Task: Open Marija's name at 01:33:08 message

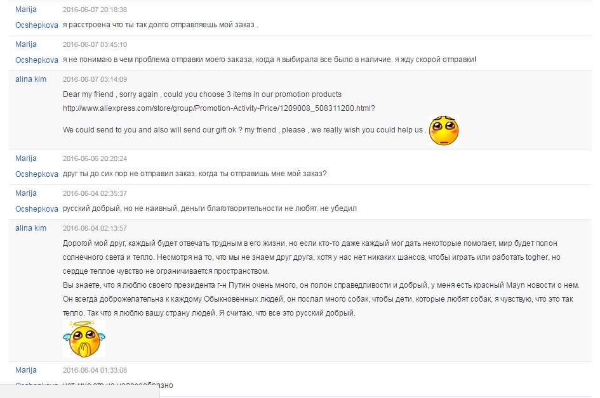Action: tap(26, 369)
